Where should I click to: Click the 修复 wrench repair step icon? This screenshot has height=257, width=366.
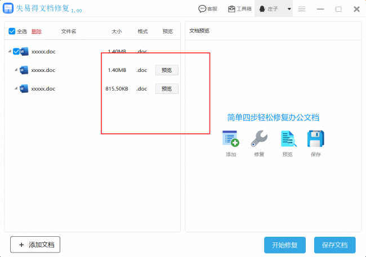[259, 138]
